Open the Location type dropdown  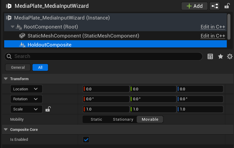tap(26, 89)
